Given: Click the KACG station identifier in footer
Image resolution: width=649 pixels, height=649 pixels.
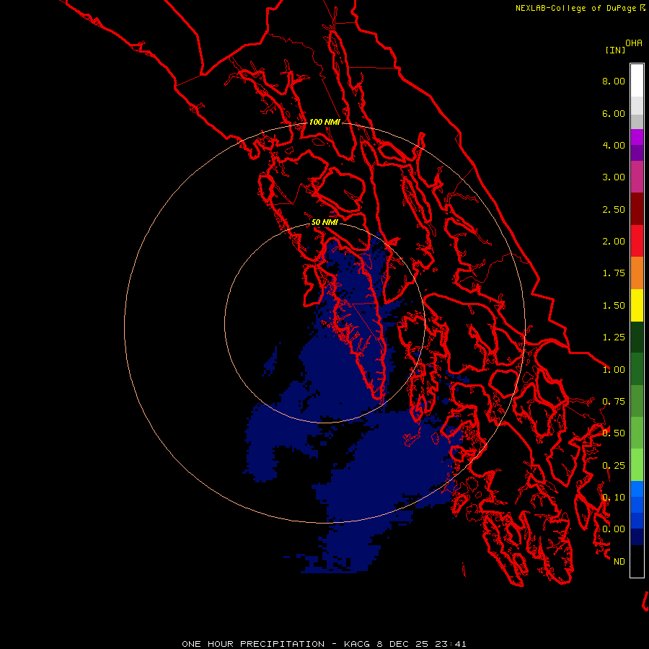Looking at the screenshot, I should 357,644.
